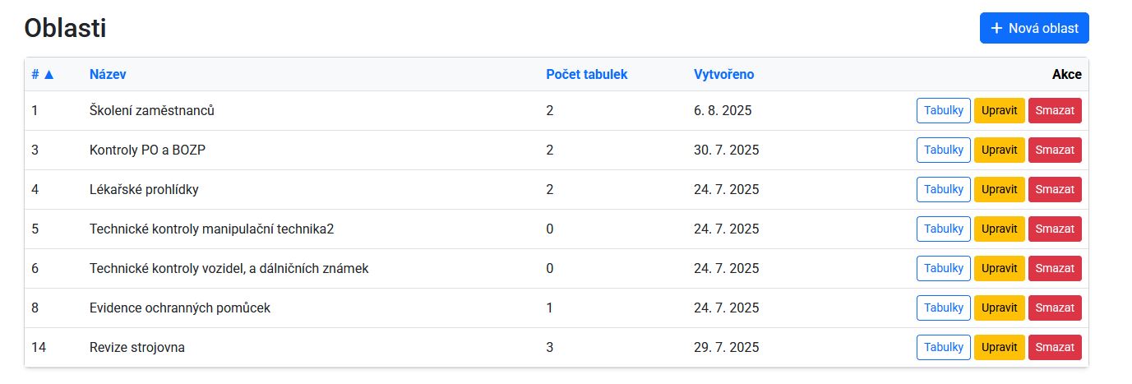Open Tabulky for manipulační technika2 row
The width and height of the screenshot is (1132, 384).
pyautogui.click(x=943, y=229)
